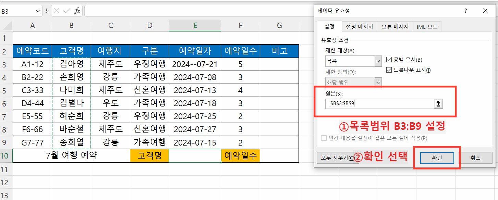
Task: Switch to the IME 모드 tab
Action: coord(427,26)
